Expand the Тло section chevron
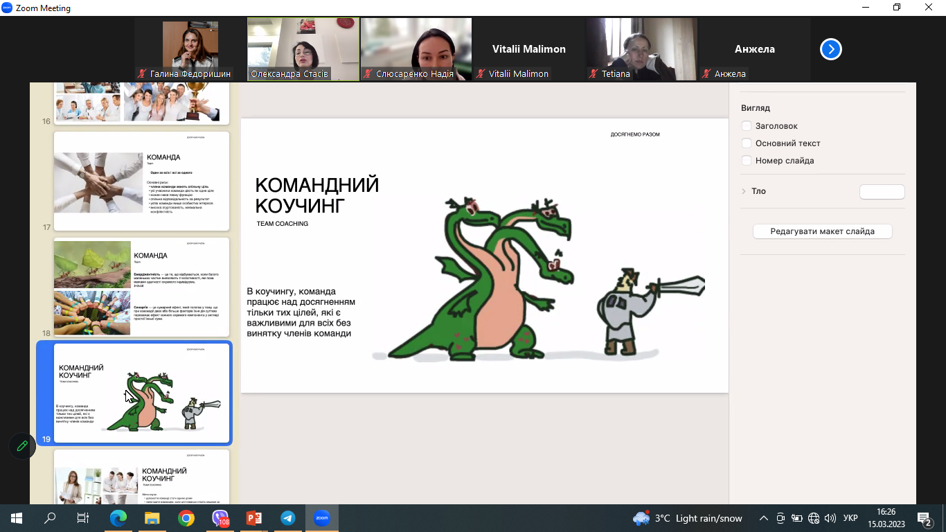946x532 pixels. [x=744, y=191]
